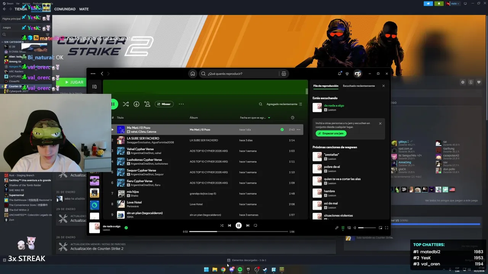This screenshot has width=488, height=274.
Task: Skip to previous track
Action: click(x=229, y=225)
